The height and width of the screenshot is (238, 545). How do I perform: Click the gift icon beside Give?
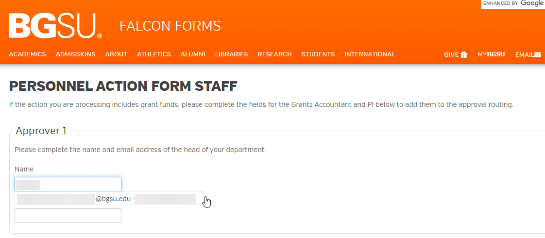[464, 54]
